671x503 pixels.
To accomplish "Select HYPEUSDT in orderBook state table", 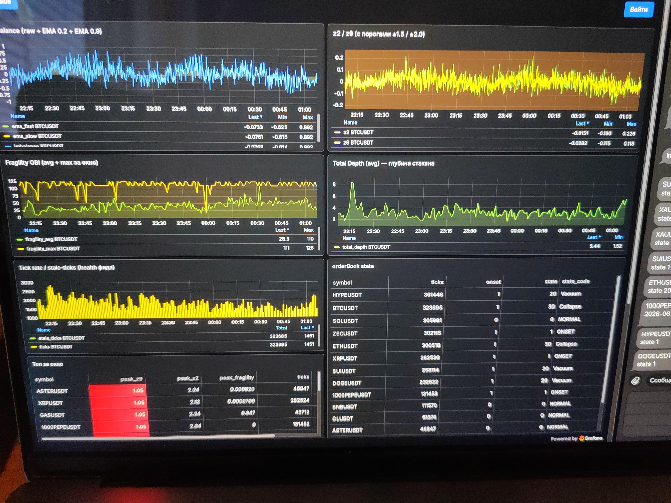I will tap(347, 295).
